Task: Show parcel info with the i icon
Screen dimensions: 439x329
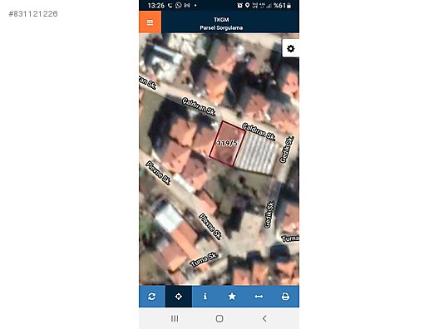Action: [205, 296]
